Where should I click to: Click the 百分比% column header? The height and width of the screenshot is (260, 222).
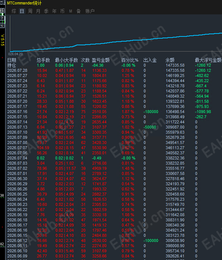pyautogui.click(x=130, y=60)
